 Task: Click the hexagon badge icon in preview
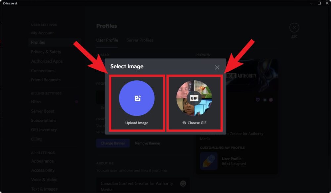[271, 100]
